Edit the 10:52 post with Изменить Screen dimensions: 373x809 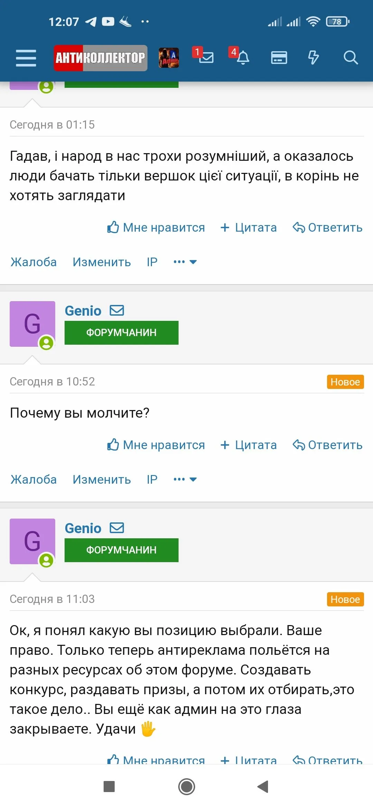102,480
